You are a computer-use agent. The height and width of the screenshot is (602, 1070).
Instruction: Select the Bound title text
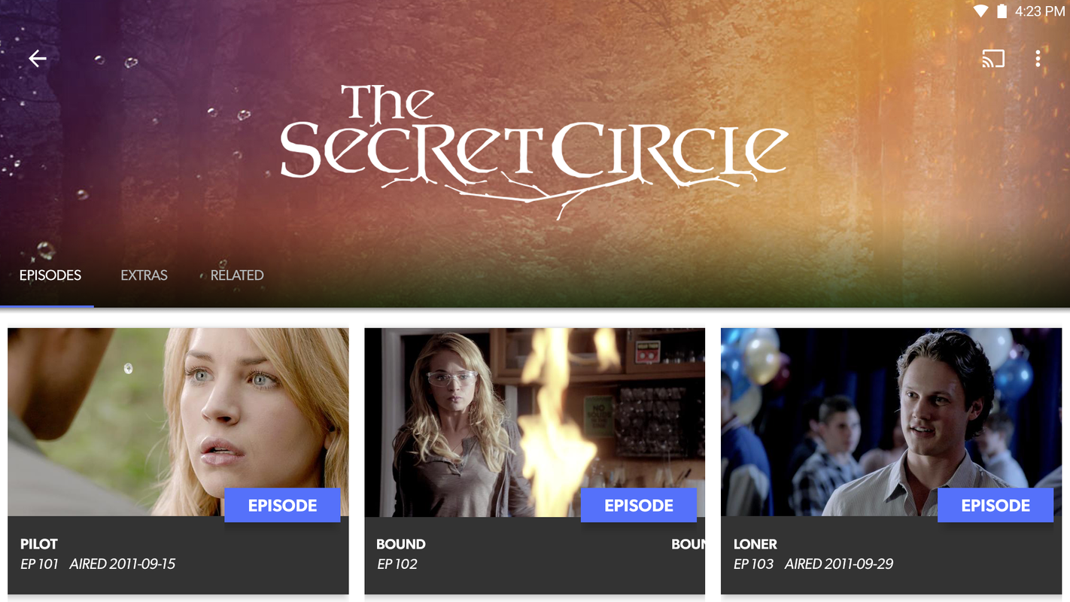point(401,544)
